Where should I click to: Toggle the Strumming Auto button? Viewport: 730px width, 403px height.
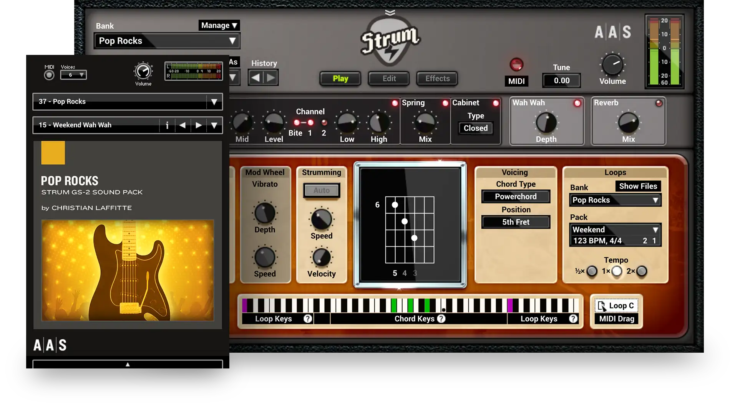pyautogui.click(x=322, y=190)
